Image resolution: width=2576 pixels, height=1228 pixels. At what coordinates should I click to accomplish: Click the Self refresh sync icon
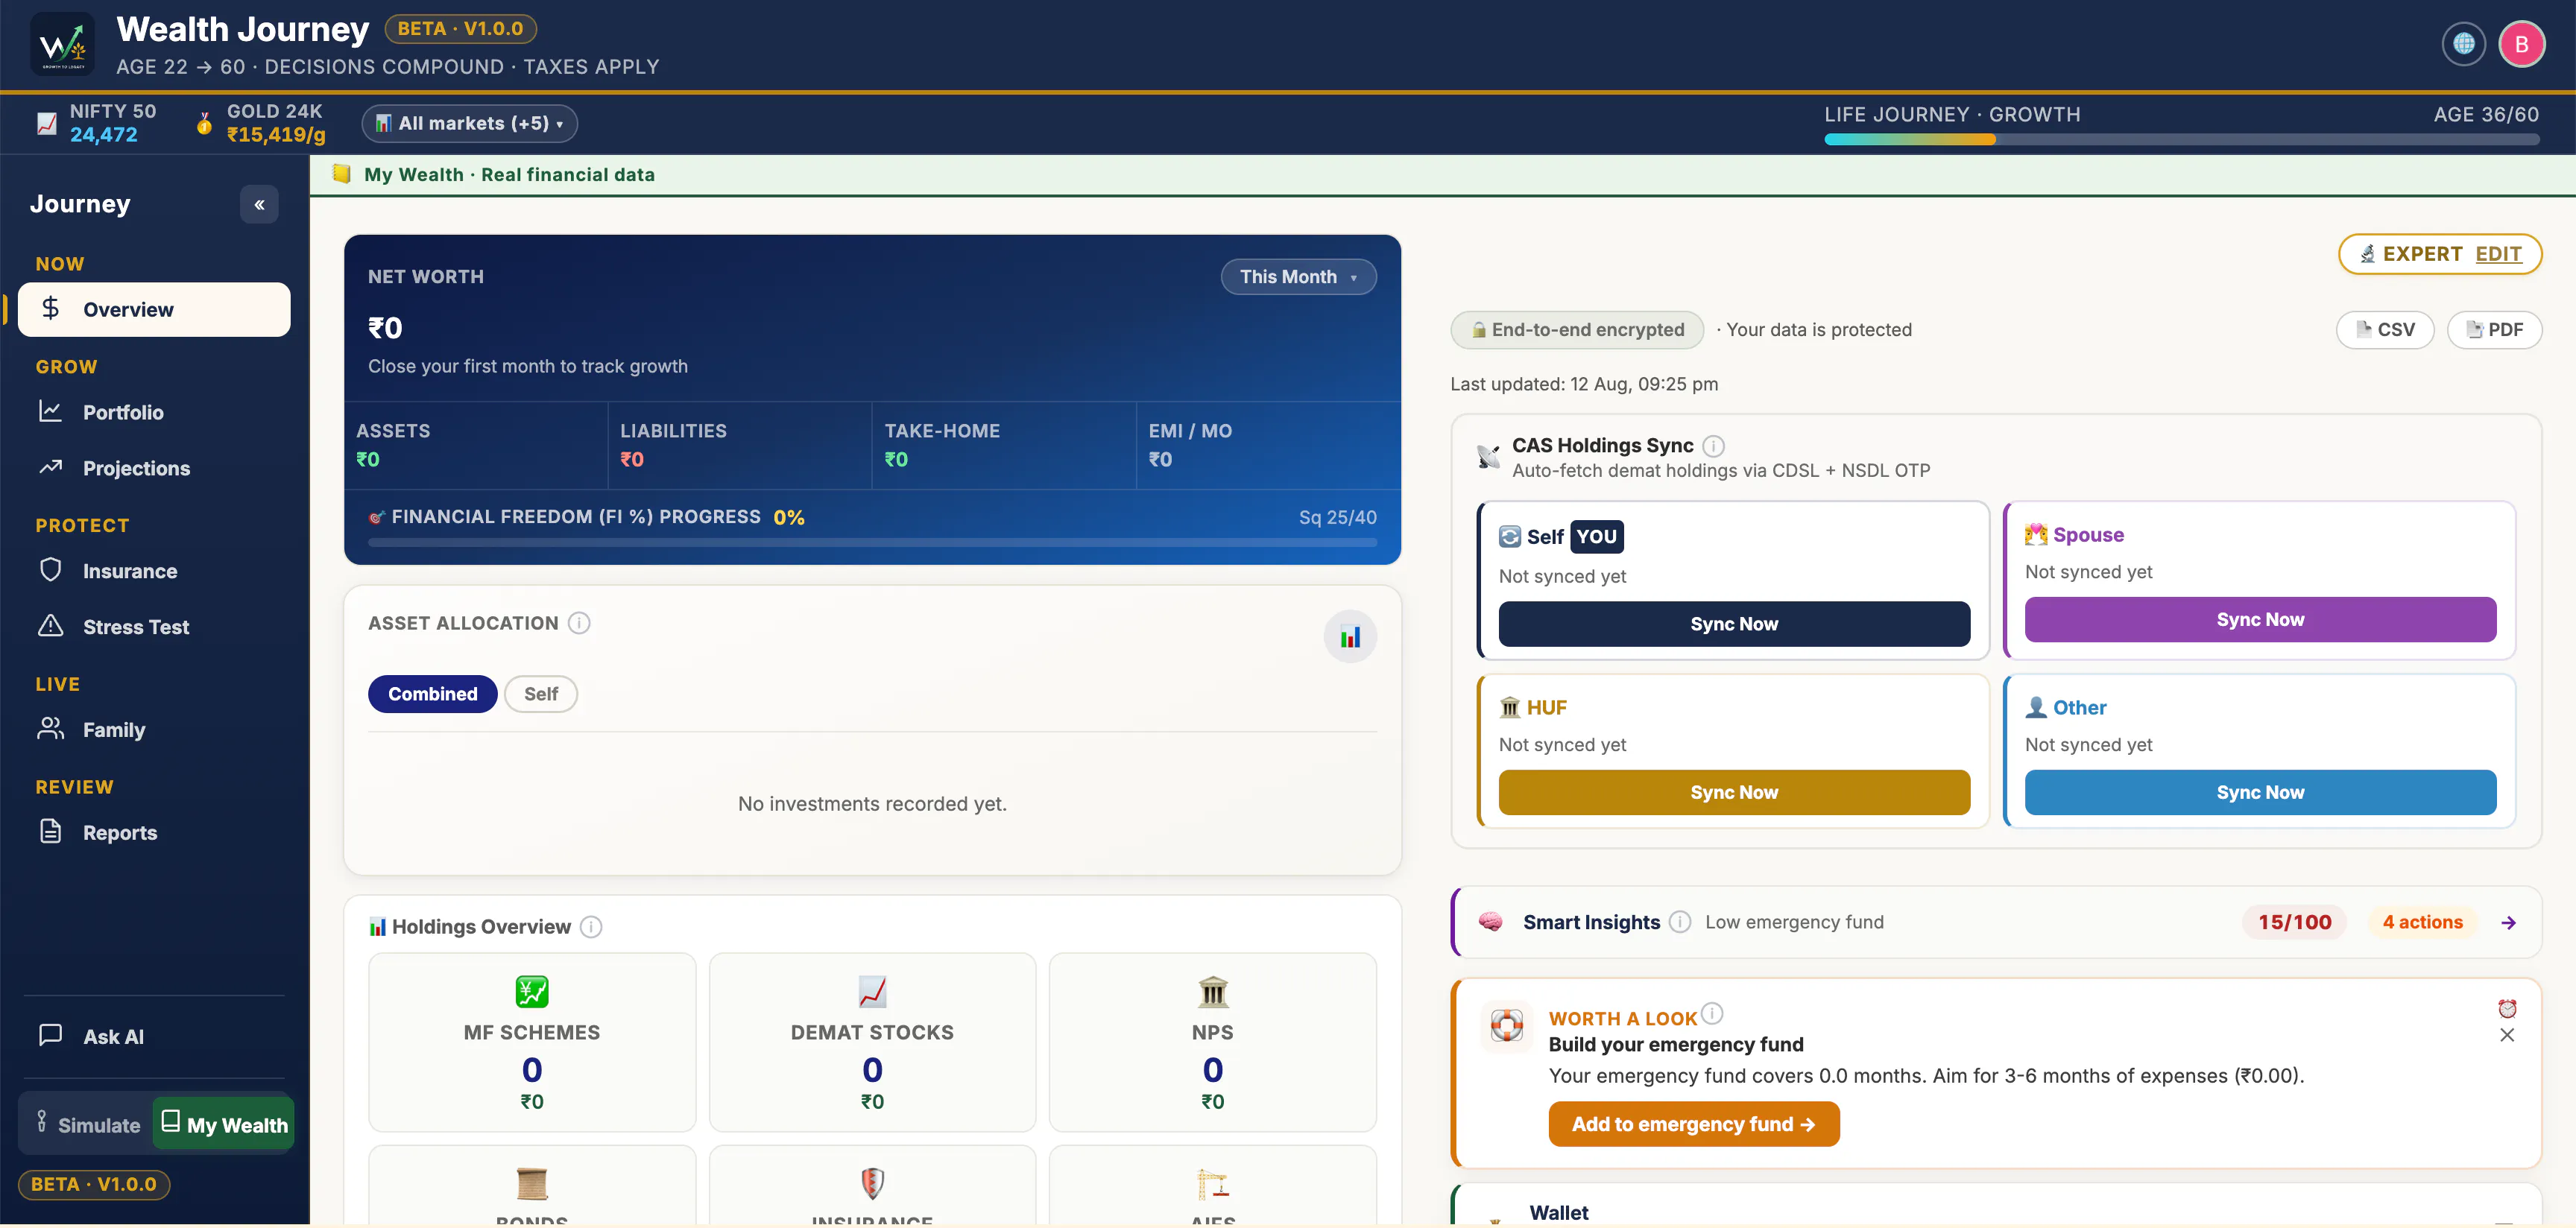[x=1510, y=537]
